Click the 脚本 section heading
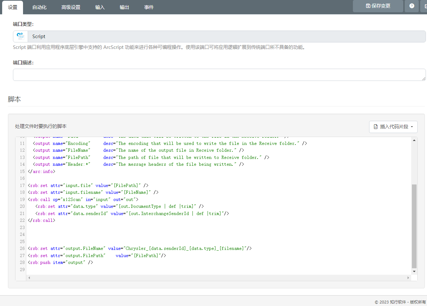This screenshot has width=427, height=306. pos(14,99)
